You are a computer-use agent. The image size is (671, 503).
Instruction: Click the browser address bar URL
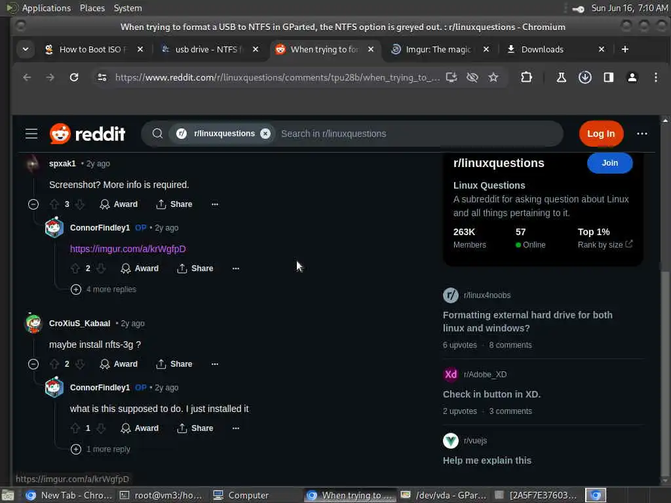click(277, 77)
